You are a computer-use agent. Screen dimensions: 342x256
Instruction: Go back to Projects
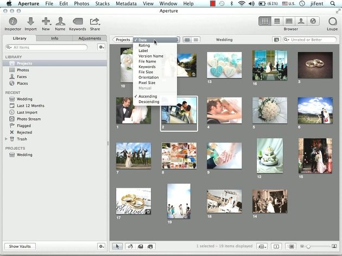pyautogui.click(x=122, y=40)
